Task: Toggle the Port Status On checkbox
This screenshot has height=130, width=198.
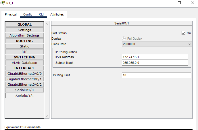Action: [184, 33]
